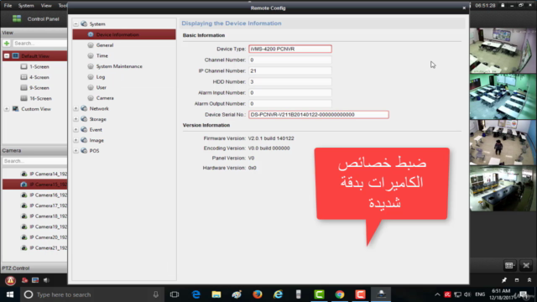Viewport: 537px width, 302px height.
Task: Open File Explorer from taskbar
Action: pos(216,294)
